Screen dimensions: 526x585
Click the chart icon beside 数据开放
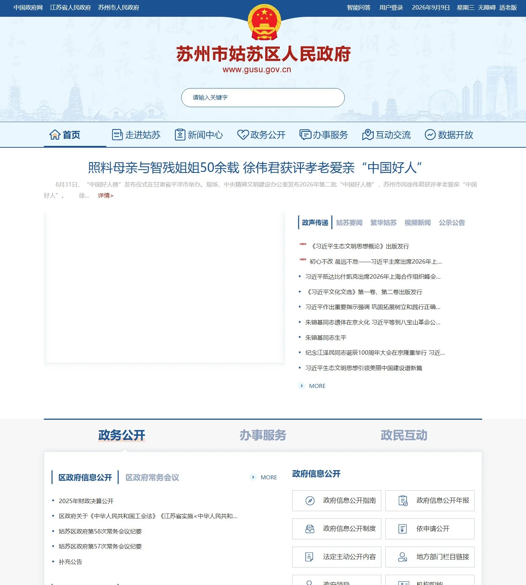pyautogui.click(x=430, y=135)
